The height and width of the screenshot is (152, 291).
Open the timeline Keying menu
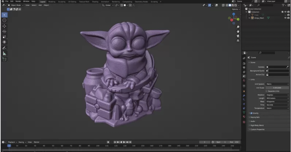pyautogui.click(x=22, y=142)
